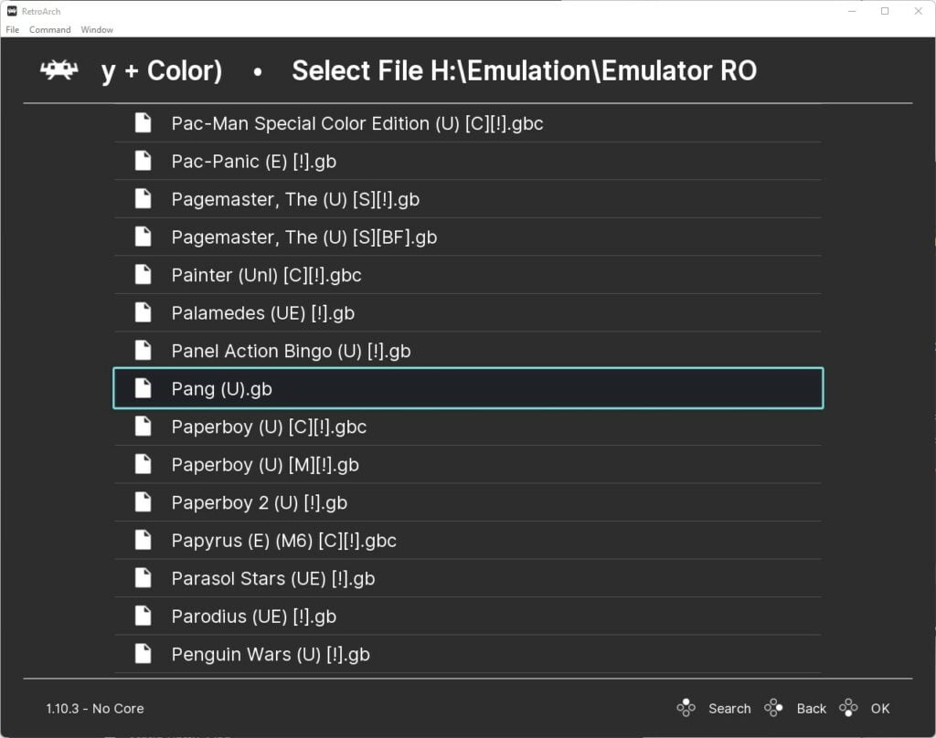Click the Search gamepad button icon
The height and width of the screenshot is (738, 936).
686,708
